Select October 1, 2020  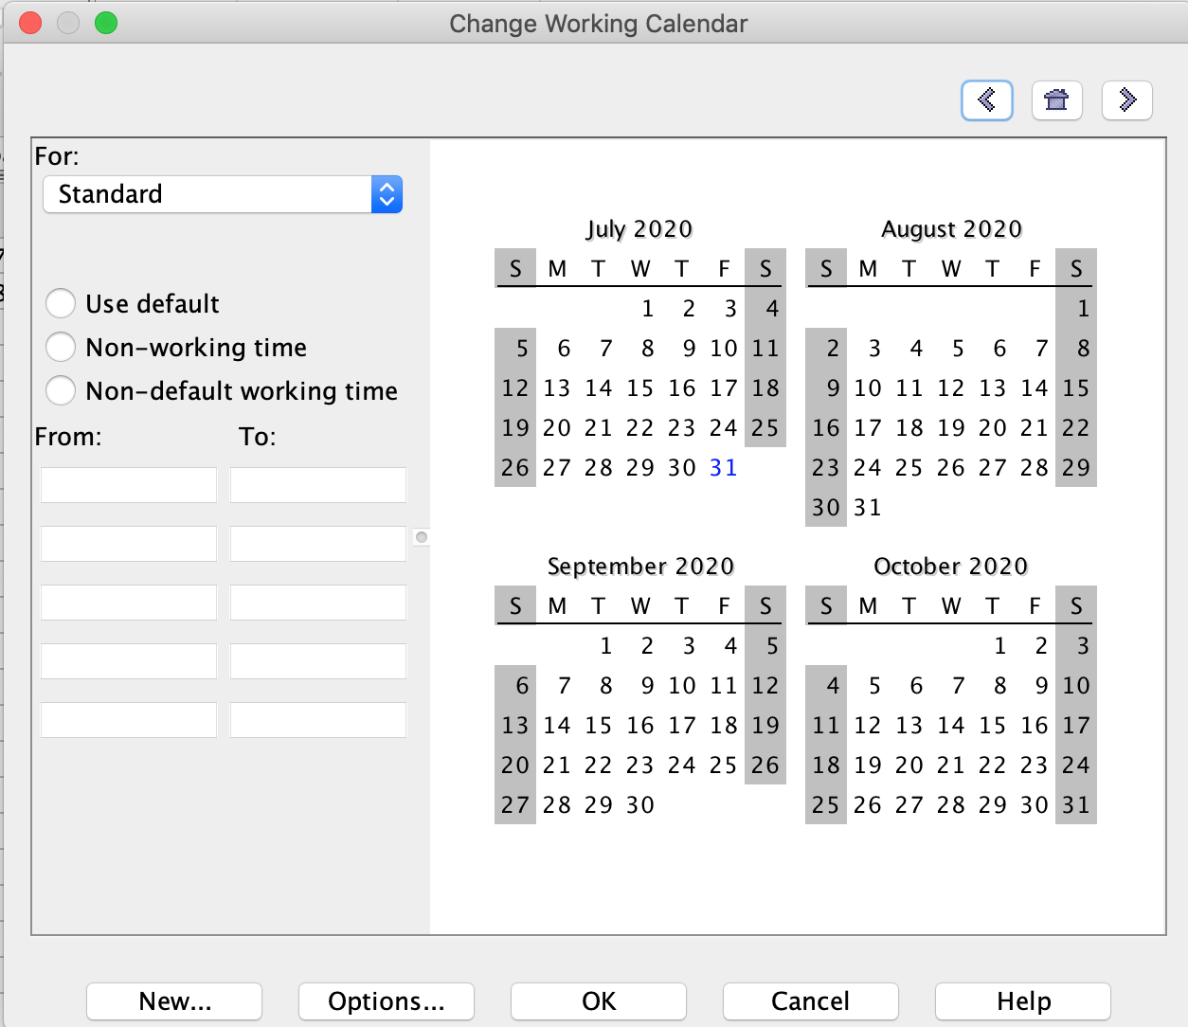[x=1000, y=645]
